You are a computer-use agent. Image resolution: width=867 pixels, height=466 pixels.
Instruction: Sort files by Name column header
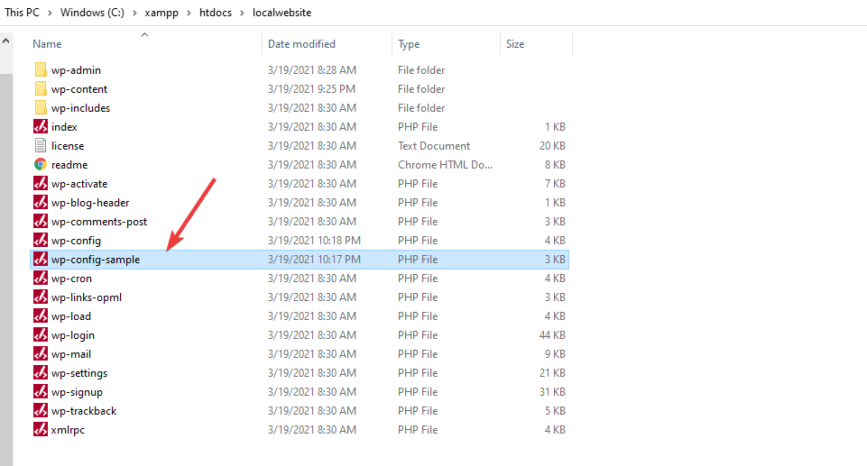47,43
